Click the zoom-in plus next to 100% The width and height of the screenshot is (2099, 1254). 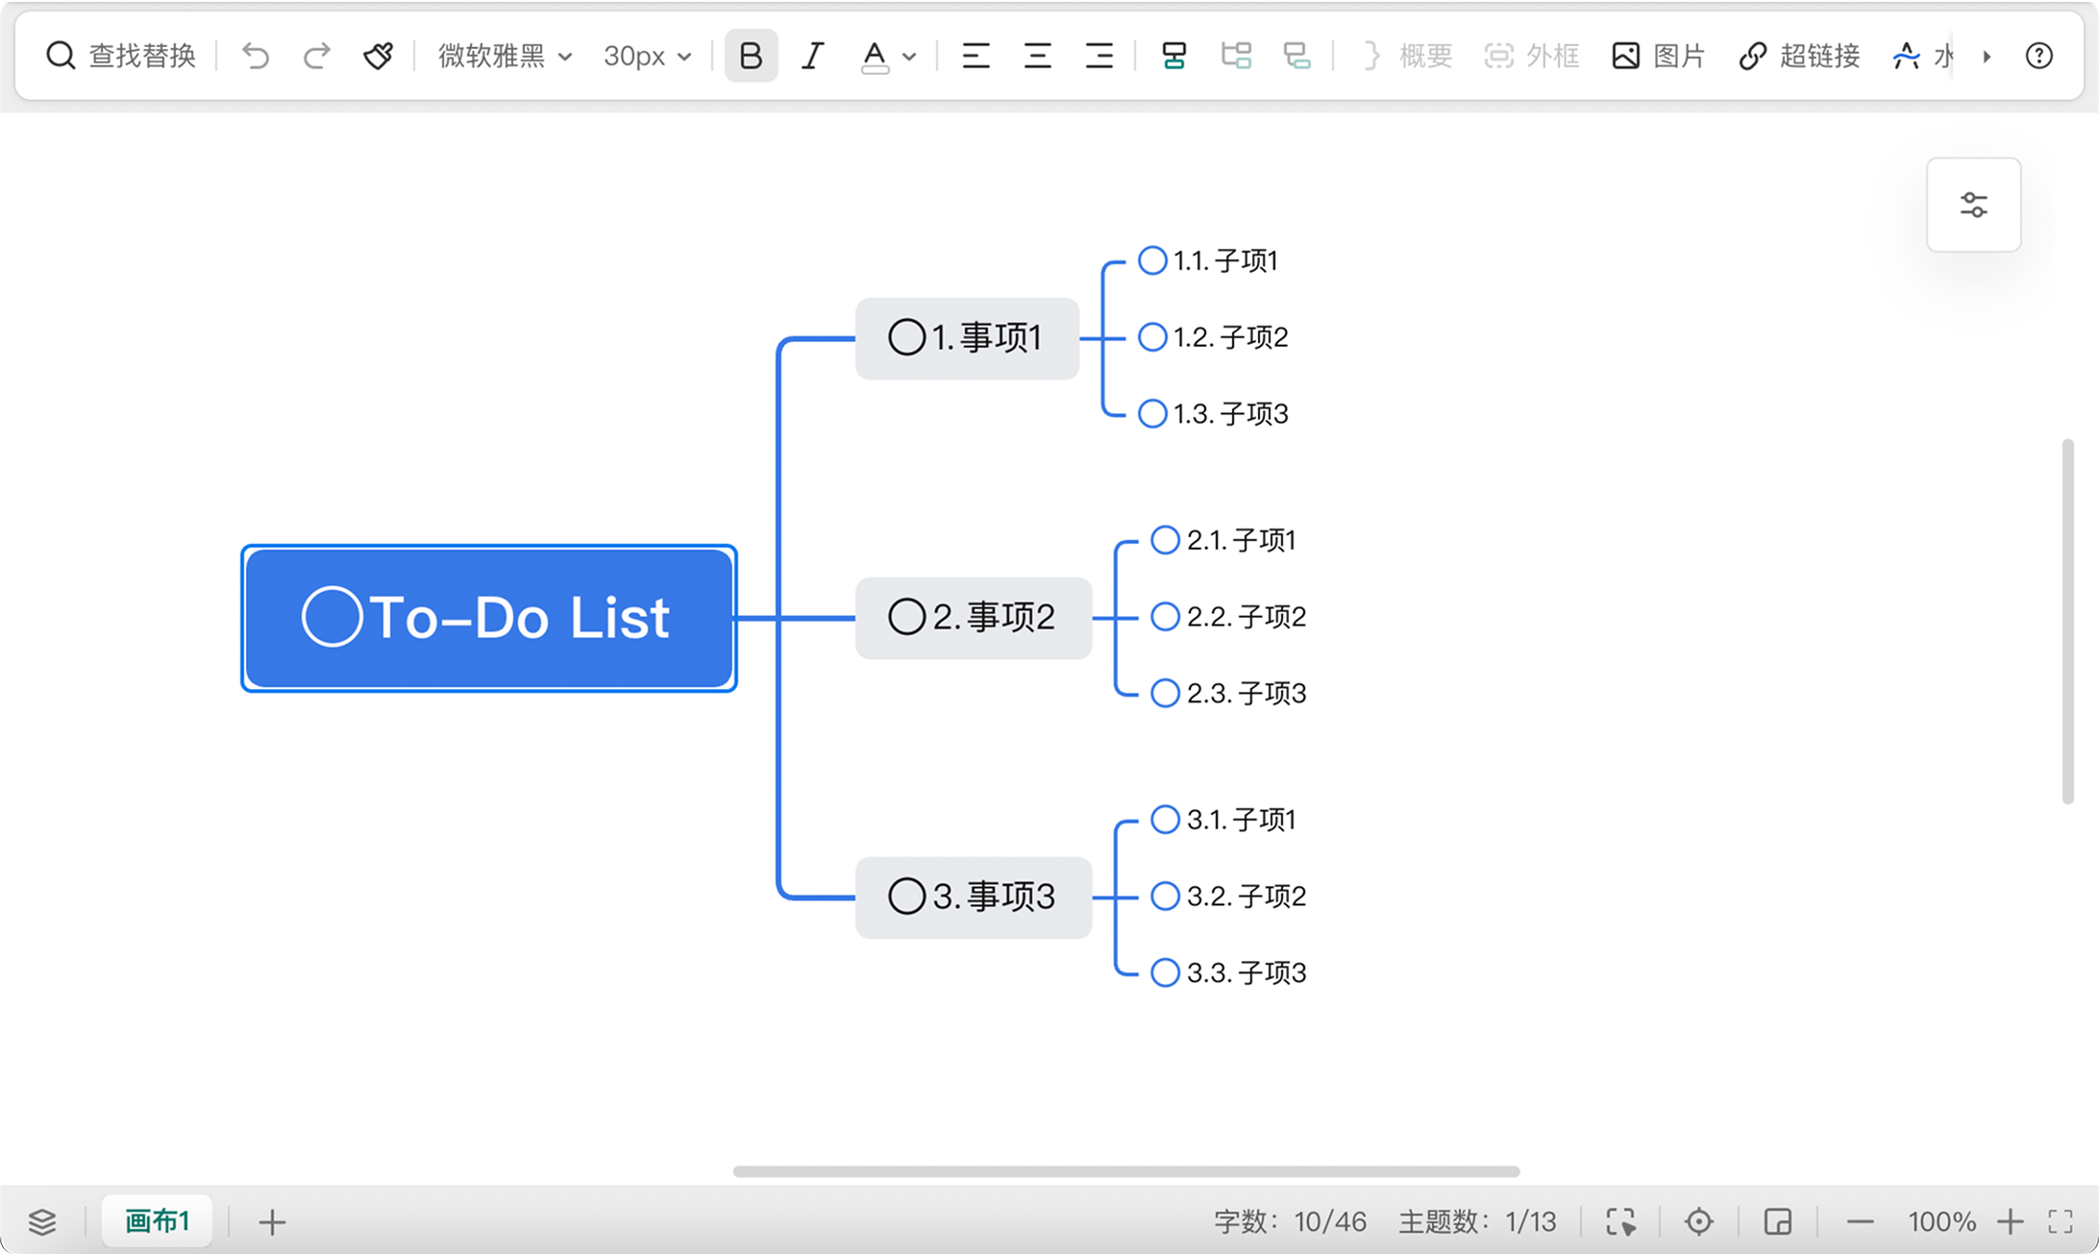2010,1221
